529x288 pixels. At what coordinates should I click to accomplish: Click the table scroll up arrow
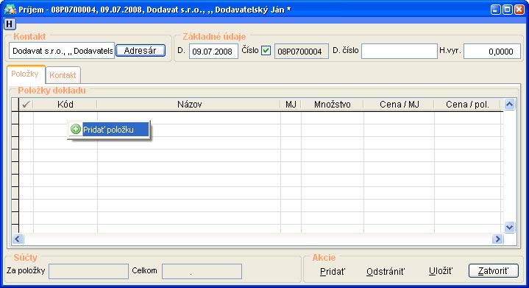[x=509, y=105]
